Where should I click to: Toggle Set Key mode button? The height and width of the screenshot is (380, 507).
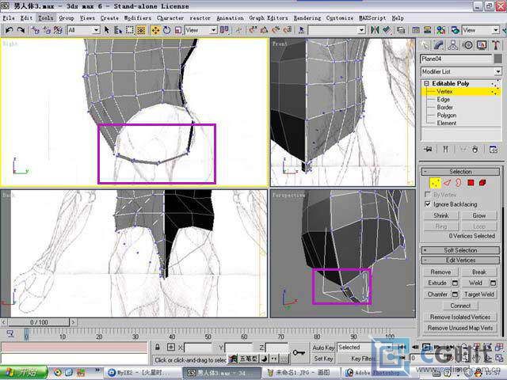pos(323,359)
